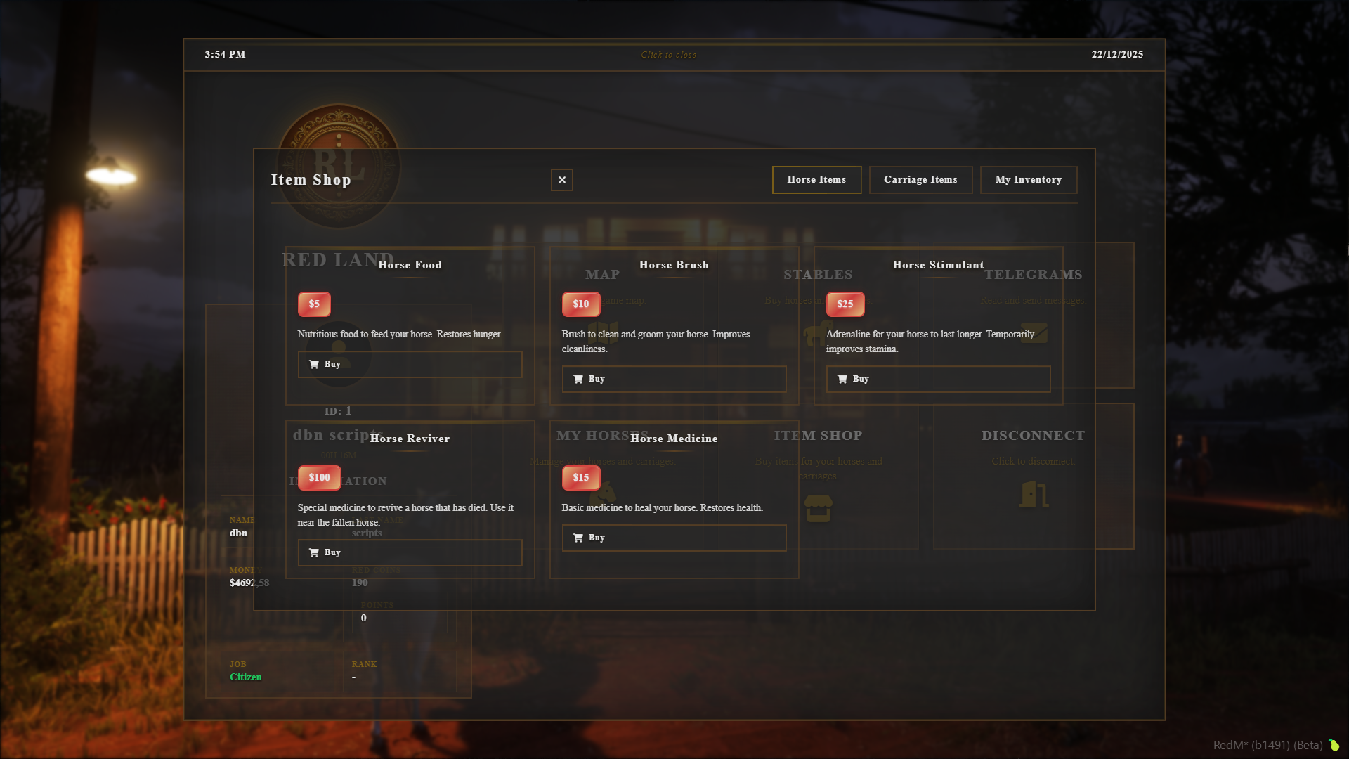The width and height of the screenshot is (1349, 759).
Task: Click the cart icon for Horse Stimulant
Action: [842, 379]
